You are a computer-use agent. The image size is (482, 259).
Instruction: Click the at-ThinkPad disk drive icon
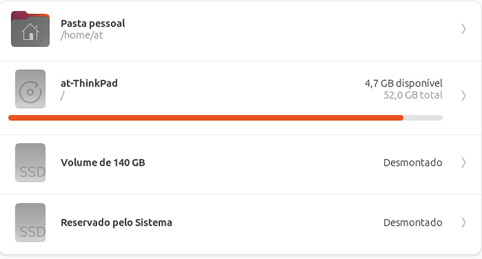pyautogui.click(x=30, y=89)
